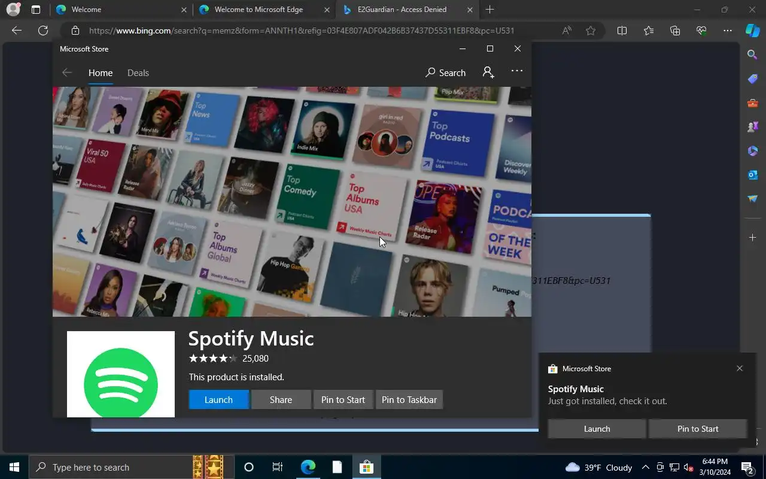The height and width of the screenshot is (479, 766).
Task: Open Cortana circle on taskbar
Action: 249,467
